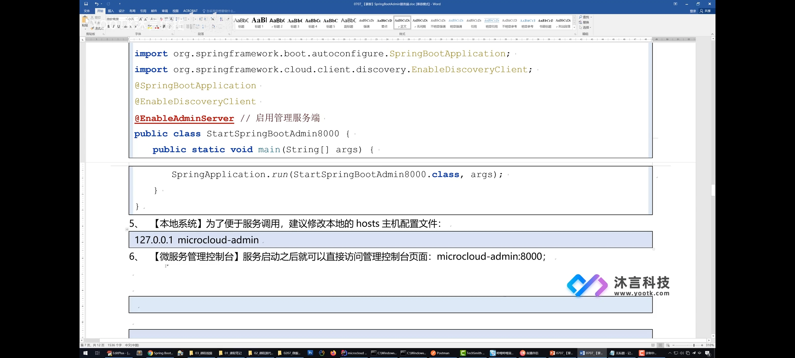Viewport: 795px width, 358px height.
Task: Click the Numbering list icon
Action: click(185, 19)
